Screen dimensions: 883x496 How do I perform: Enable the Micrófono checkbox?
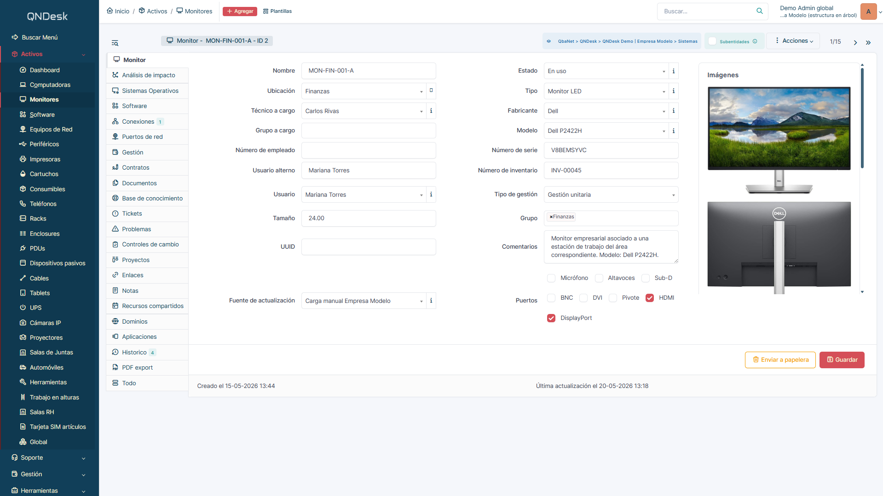coord(551,278)
